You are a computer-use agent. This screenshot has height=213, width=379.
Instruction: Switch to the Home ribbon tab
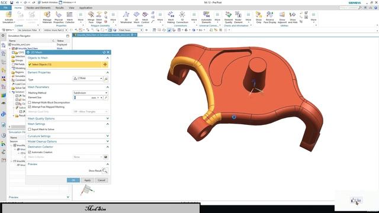[x=18, y=8]
